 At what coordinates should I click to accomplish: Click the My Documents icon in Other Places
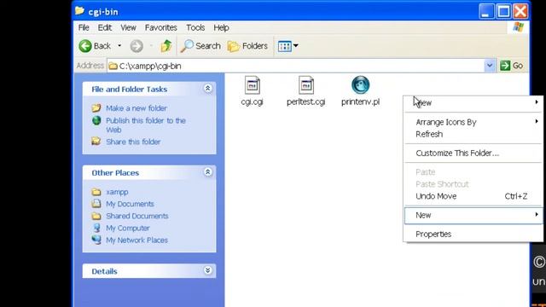[96, 204]
